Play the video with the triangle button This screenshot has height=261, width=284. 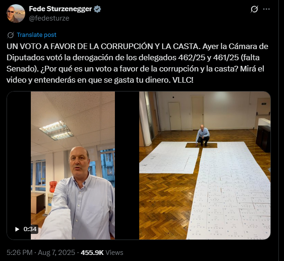pyautogui.click(x=17, y=229)
